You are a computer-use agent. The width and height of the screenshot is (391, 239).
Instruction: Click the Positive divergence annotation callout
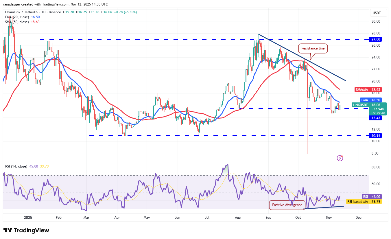tap(287, 205)
